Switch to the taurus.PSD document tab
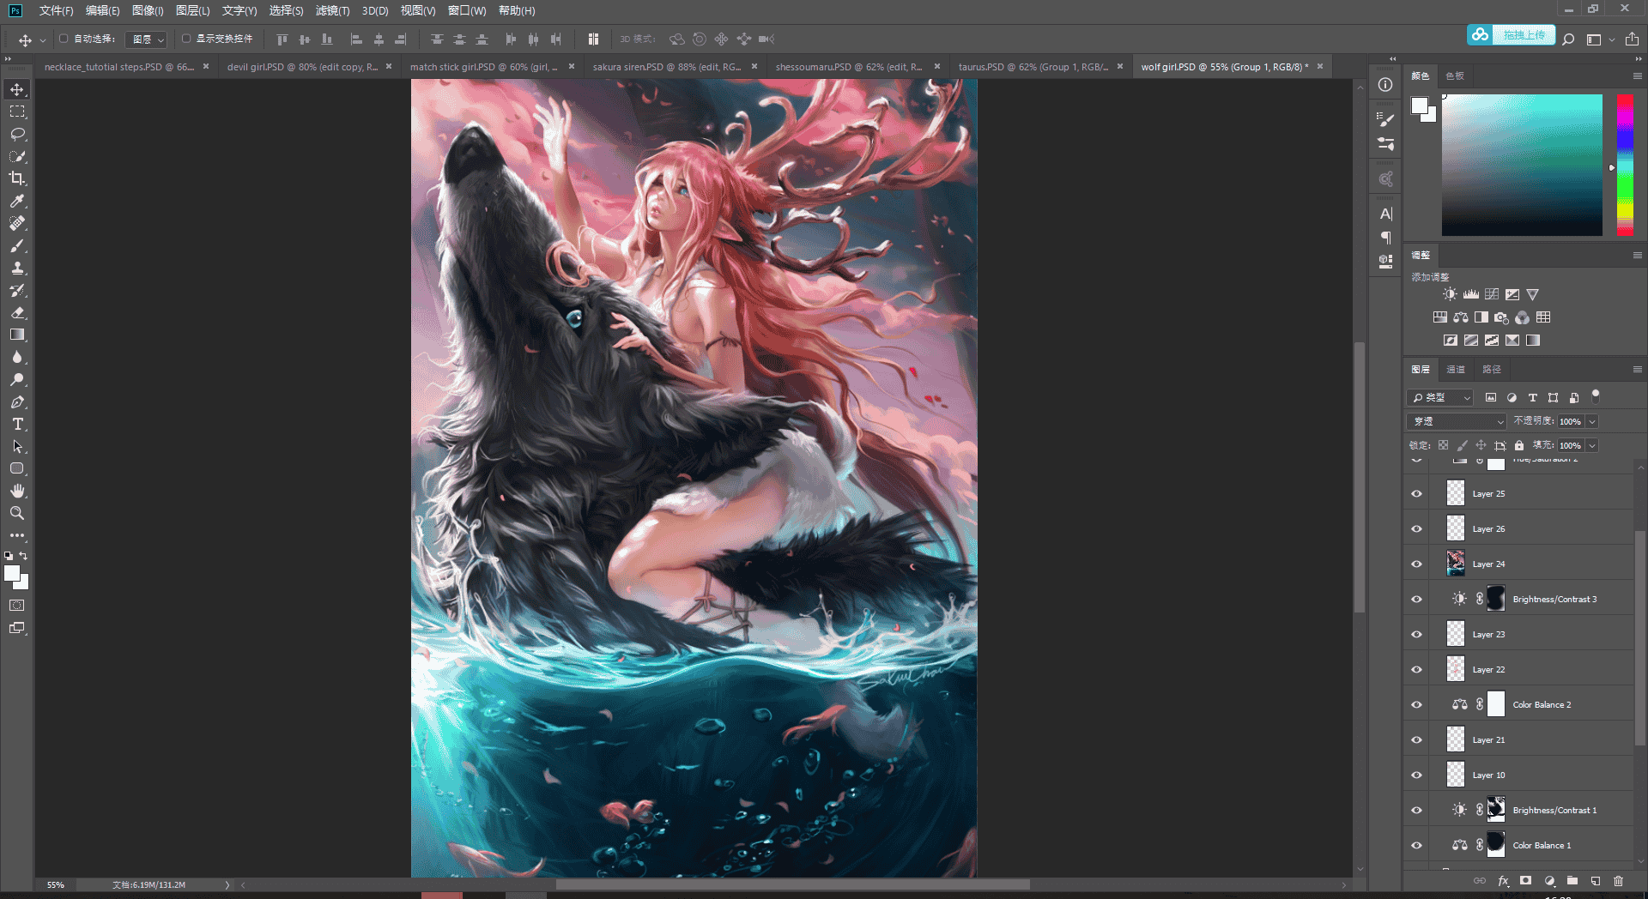 (1033, 67)
